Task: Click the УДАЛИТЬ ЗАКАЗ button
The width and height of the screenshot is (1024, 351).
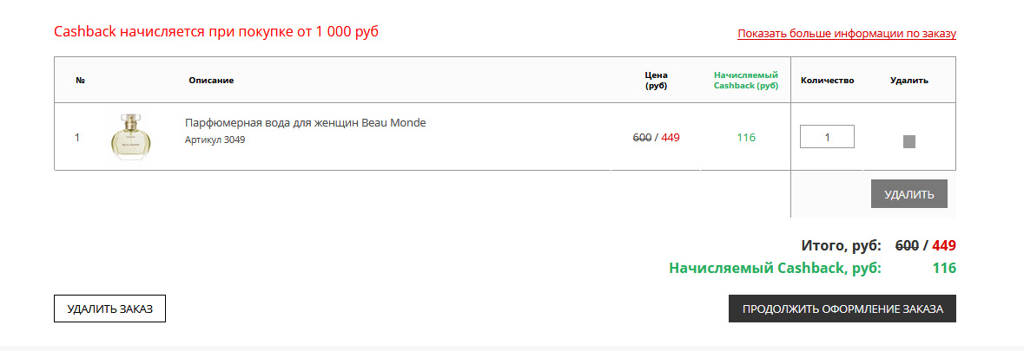Action: [x=109, y=309]
